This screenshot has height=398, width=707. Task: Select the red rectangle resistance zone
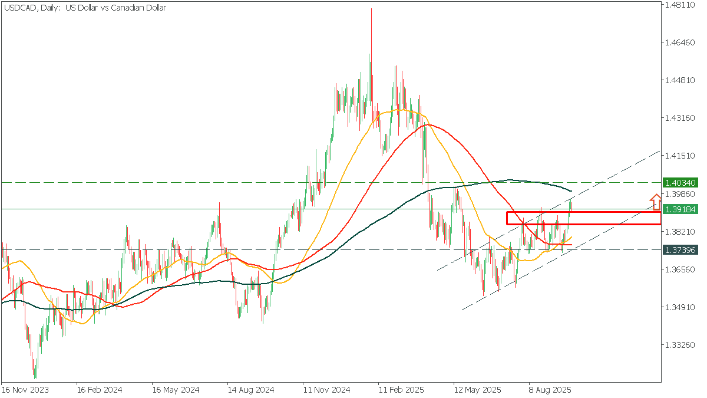tap(583, 218)
